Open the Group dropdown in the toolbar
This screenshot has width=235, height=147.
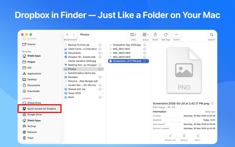[145, 35]
